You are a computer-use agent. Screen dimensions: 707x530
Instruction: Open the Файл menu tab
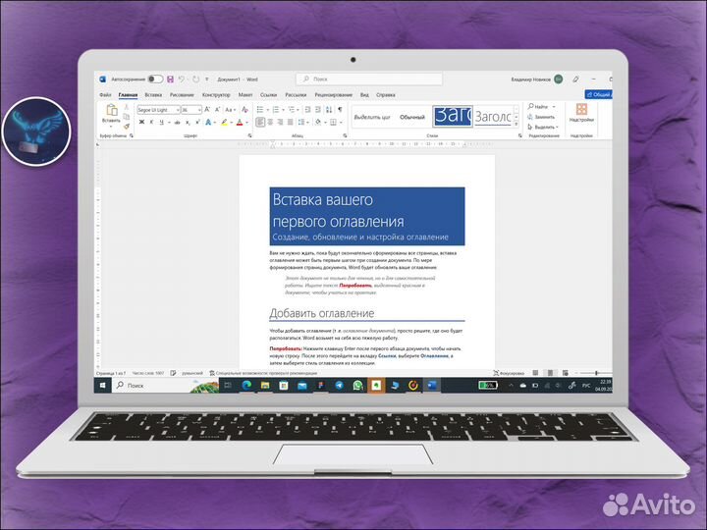click(x=105, y=95)
